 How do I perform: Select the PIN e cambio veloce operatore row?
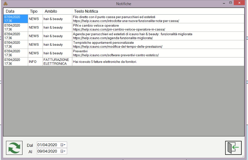tap(119, 27)
